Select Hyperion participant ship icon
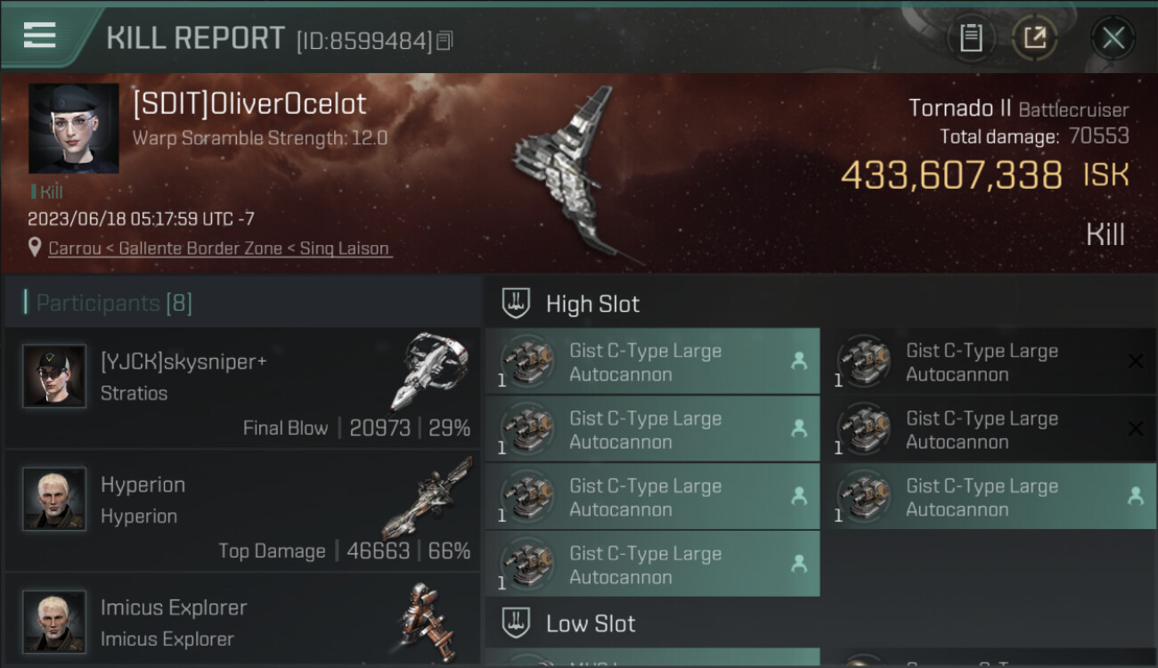The height and width of the screenshot is (668, 1158). (428, 496)
